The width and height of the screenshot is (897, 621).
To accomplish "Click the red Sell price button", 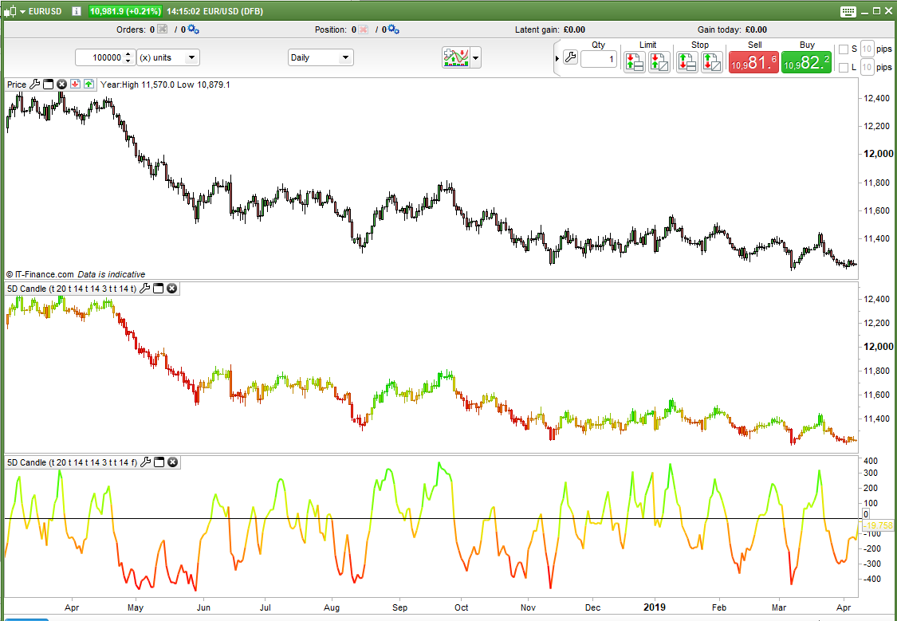I will [753, 62].
